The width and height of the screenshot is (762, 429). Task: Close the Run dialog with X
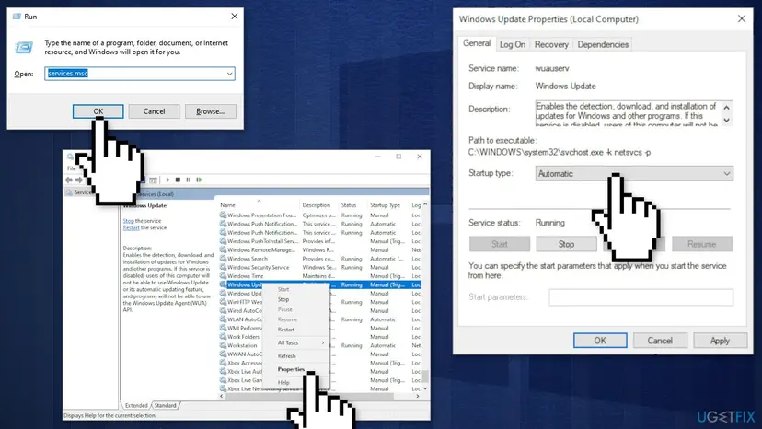pos(235,17)
